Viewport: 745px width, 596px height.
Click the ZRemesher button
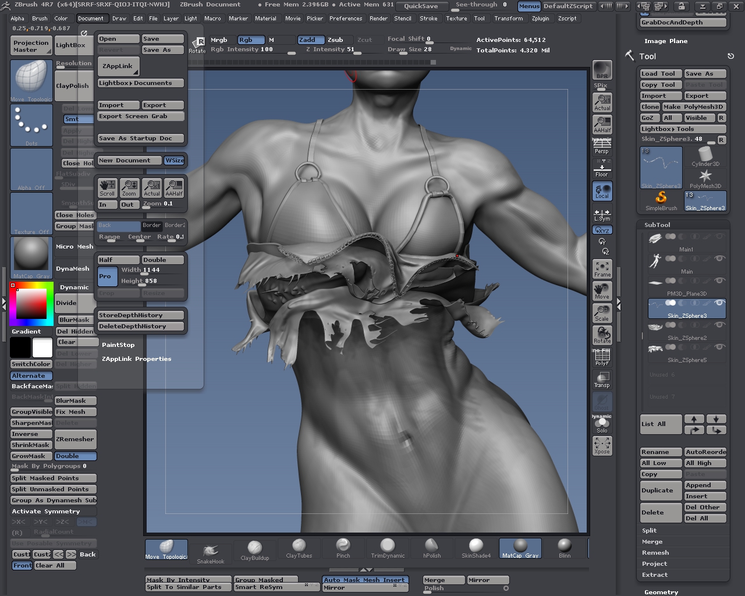click(x=76, y=439)
